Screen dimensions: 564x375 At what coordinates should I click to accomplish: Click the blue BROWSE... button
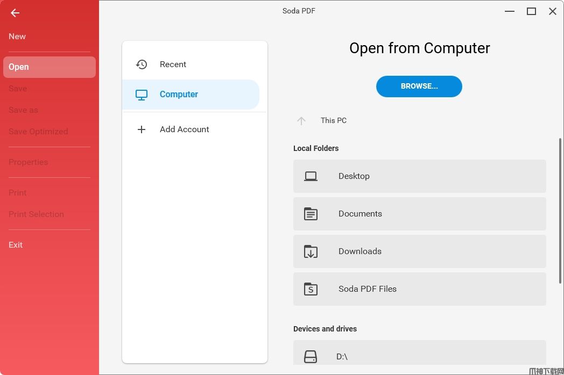(x=419, y=86)
